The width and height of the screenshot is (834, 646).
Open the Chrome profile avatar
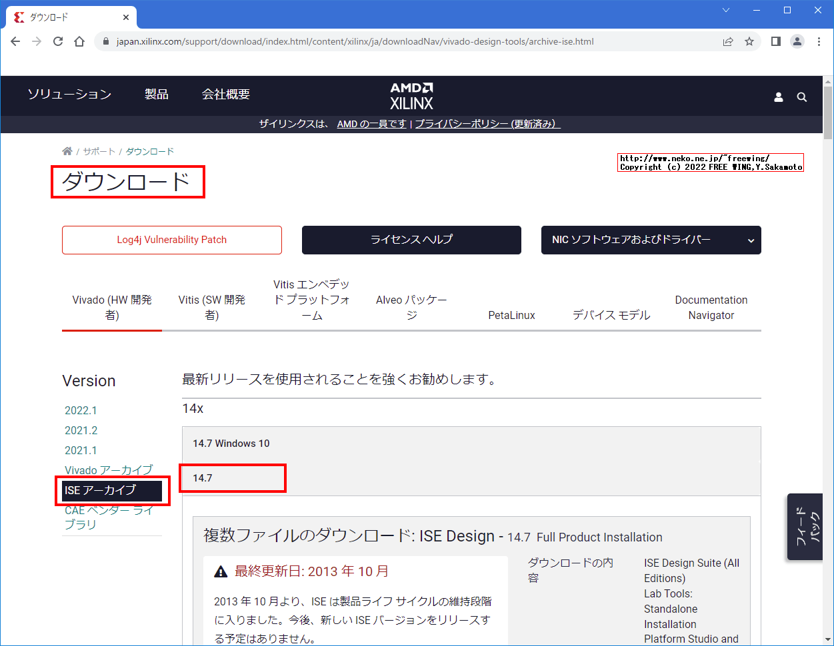coord(797,41)
